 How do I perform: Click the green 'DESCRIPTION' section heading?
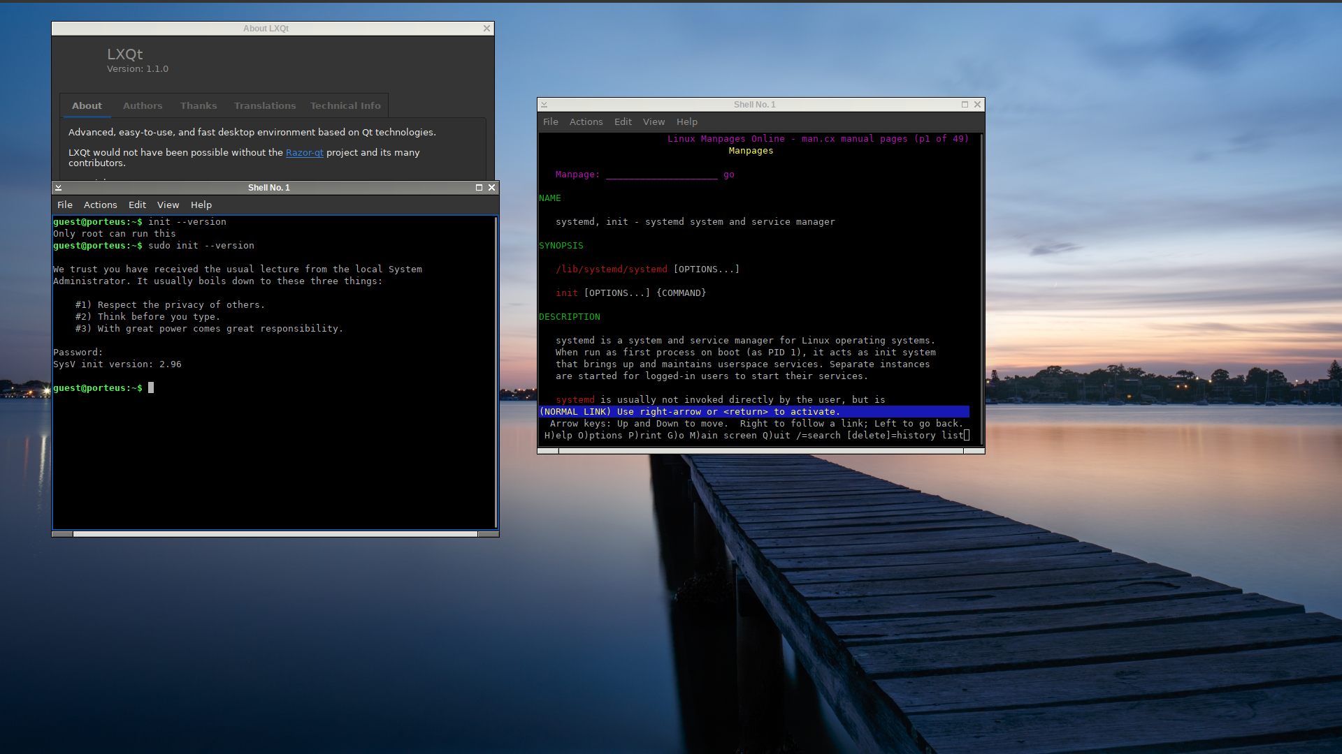(x=570, y=317)
